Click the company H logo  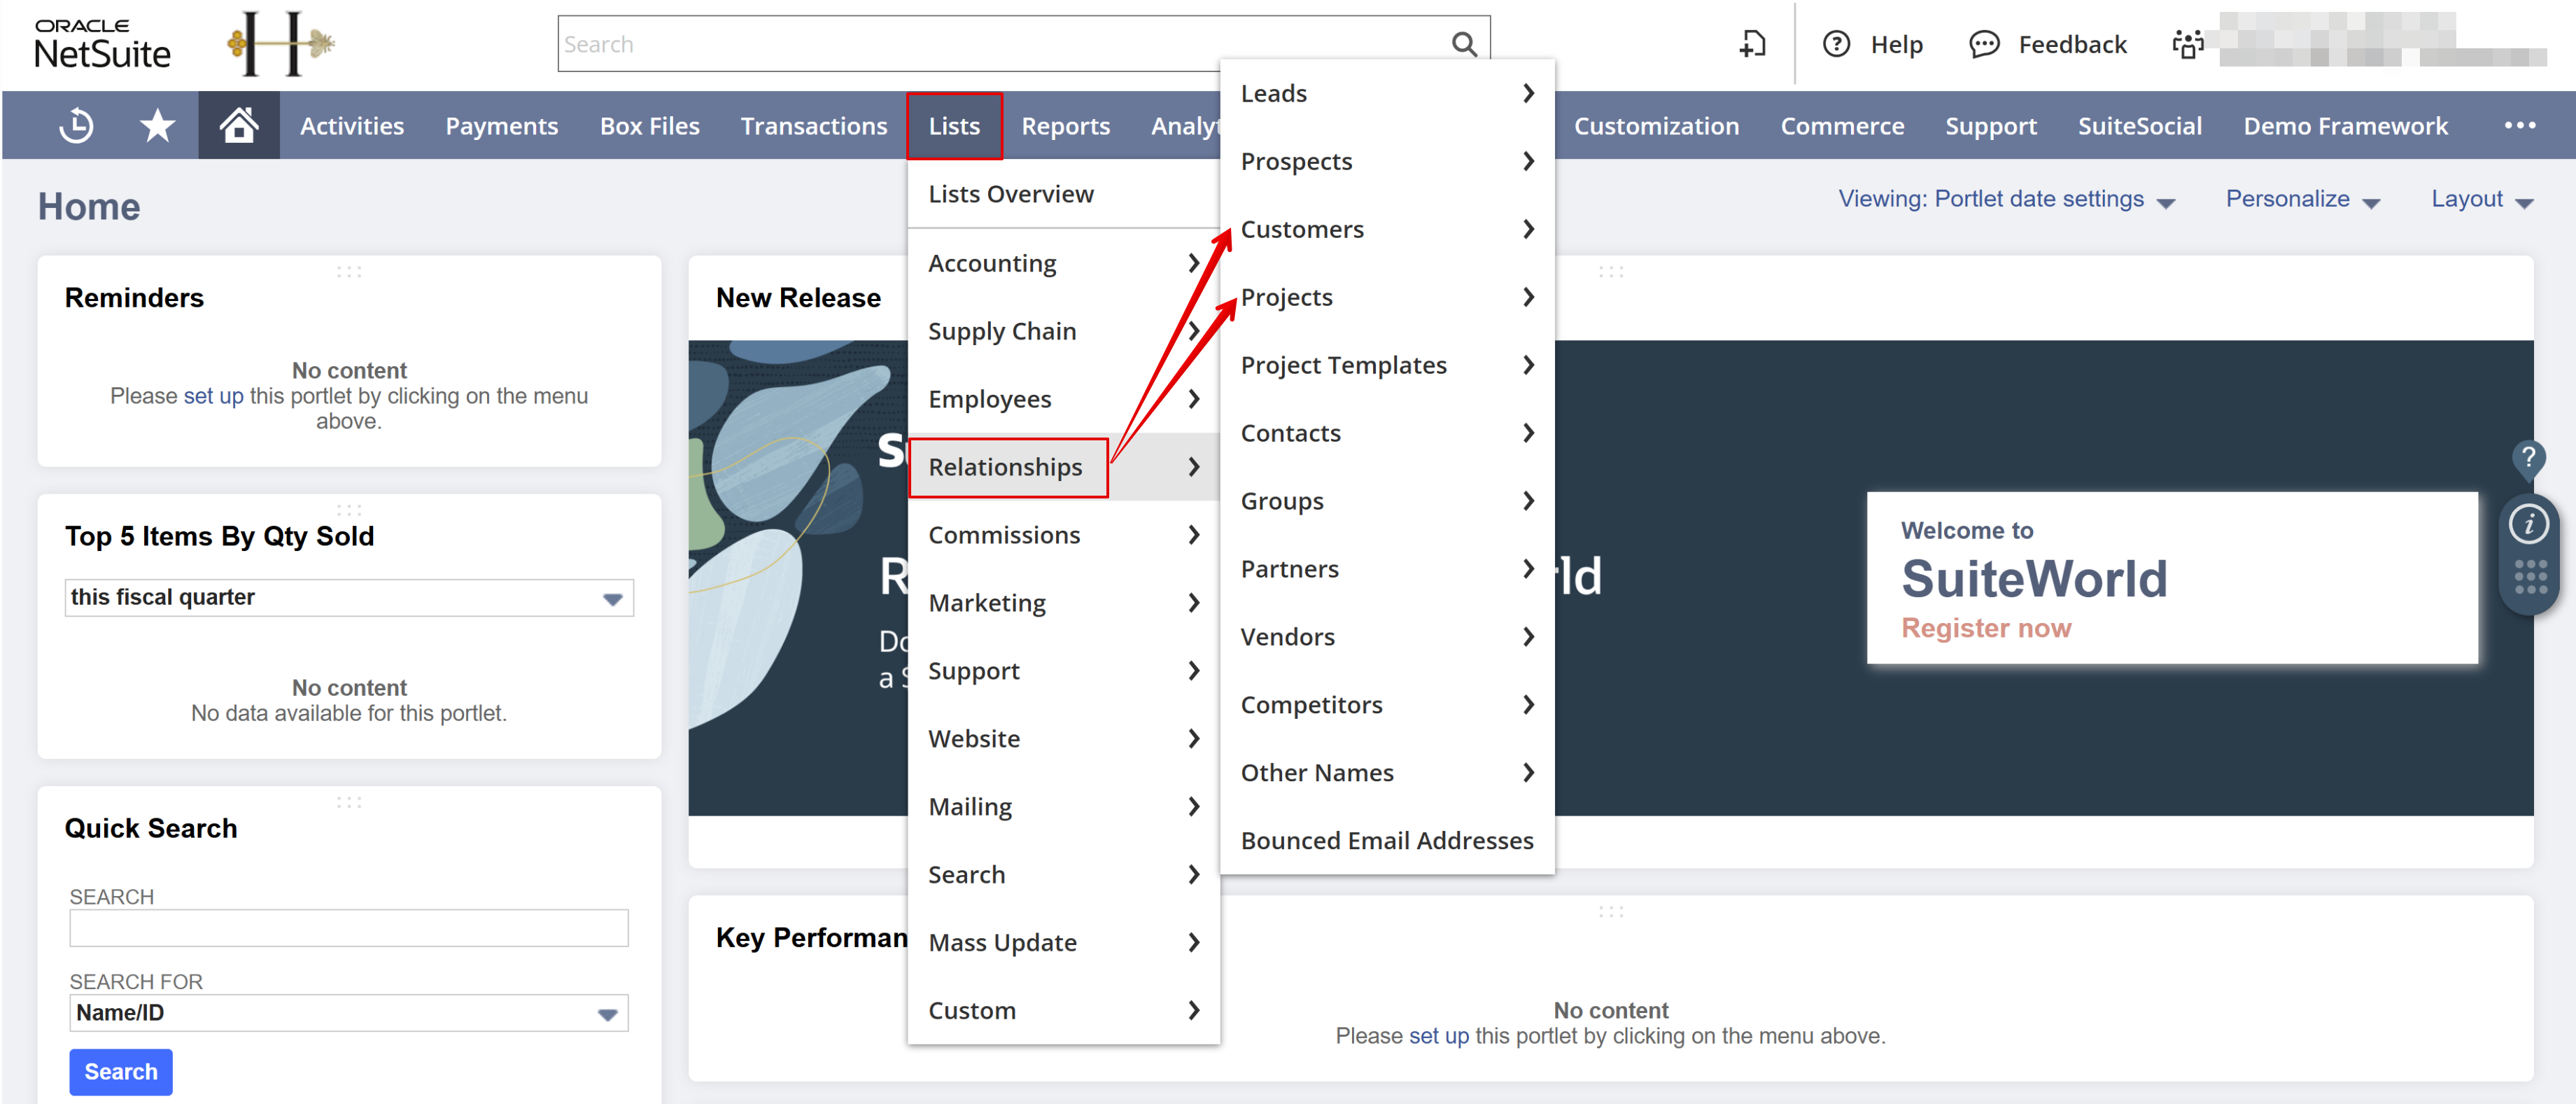pyautogui.click(x=280, y=44)
